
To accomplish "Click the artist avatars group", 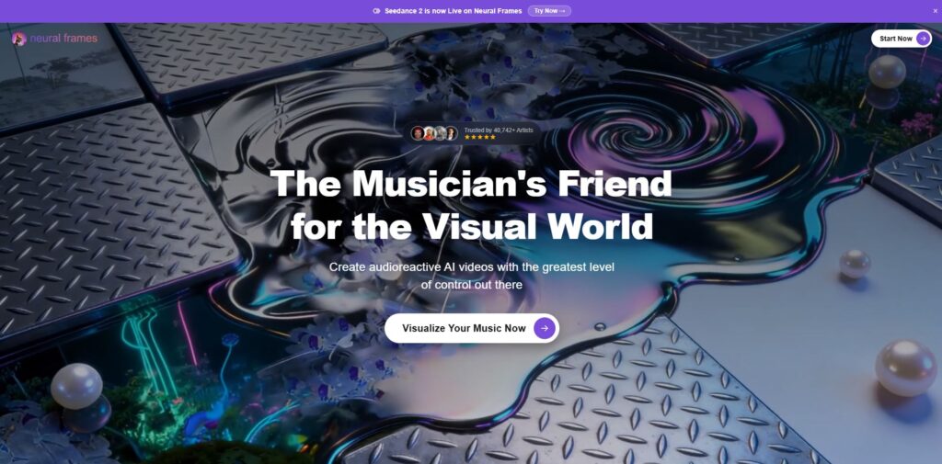I will tap(434, 133).
